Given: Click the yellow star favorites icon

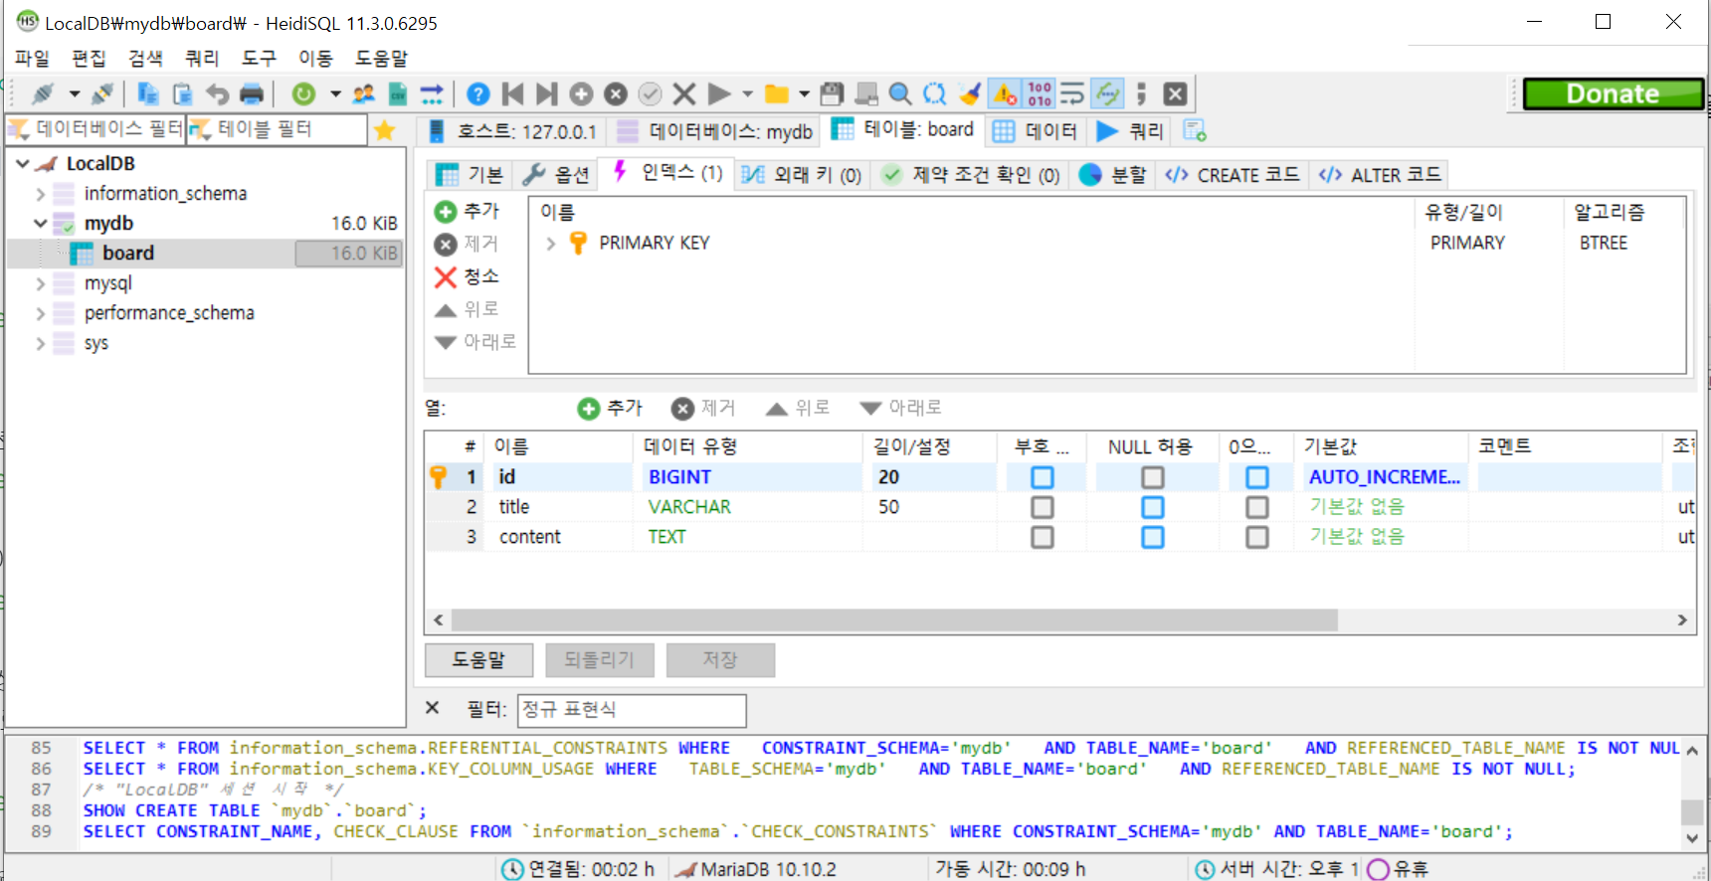Looking at the screenshot, I should point(385,130).
